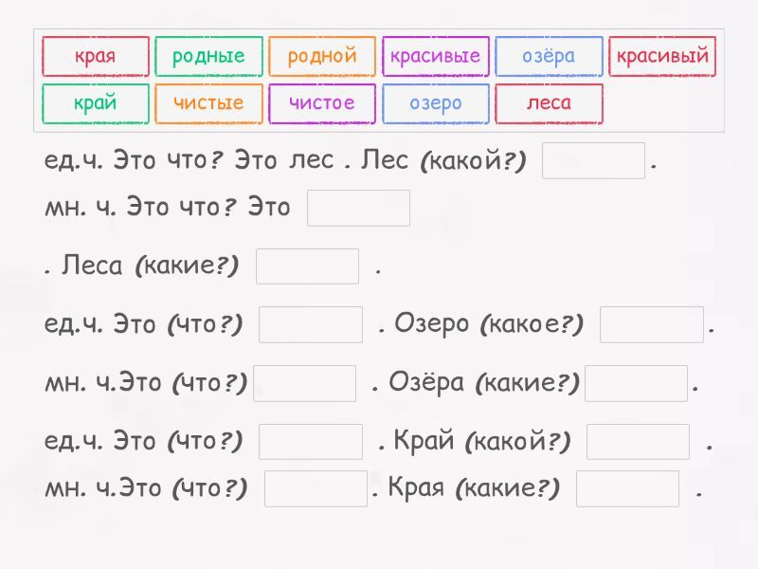The image size is (758, 569).
Task: Select the blank just before "Края (какие?)"
Action: coord(316,488)
